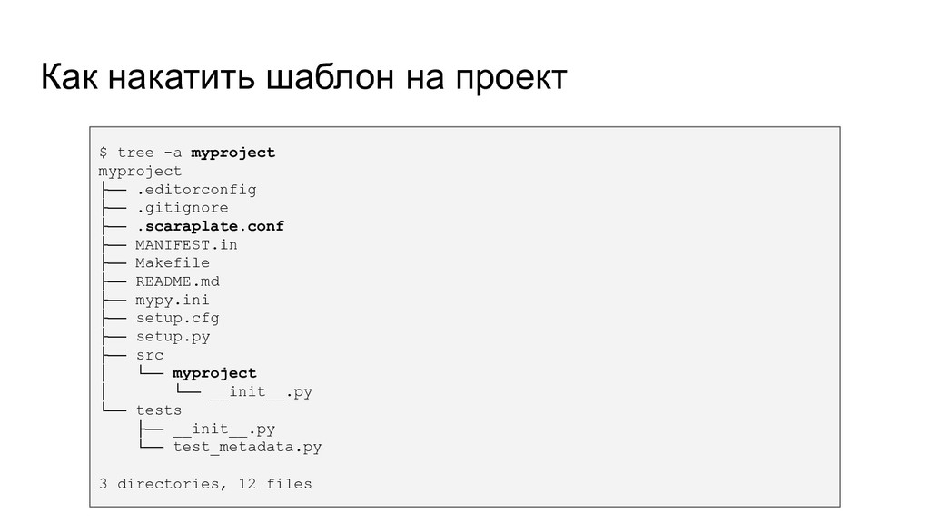930x523 pixels.
Task: Click the bold .scaraplate.conf entry
Action: click(x=210, y=226)
